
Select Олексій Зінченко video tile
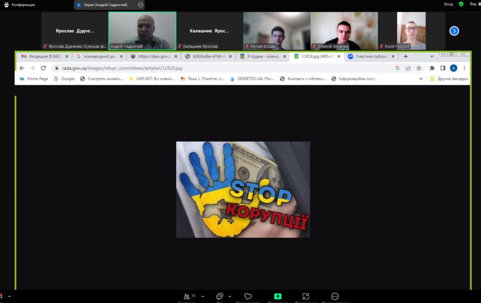click(344, 31)
